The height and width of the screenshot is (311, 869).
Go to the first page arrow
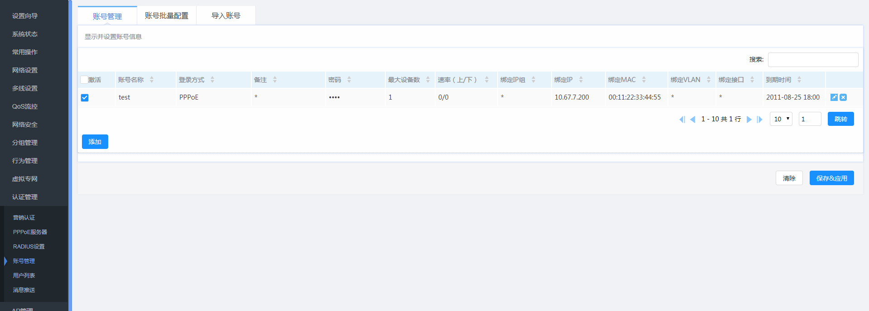coord(682,120)
